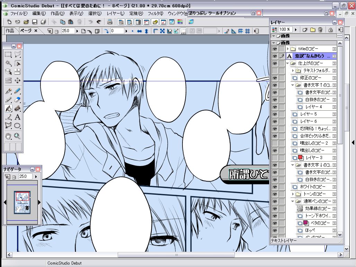Viewport: 356px width, 267px height.
Task: Toggle visibility of 効果線のコピー layer
Action: pos(275,209)
